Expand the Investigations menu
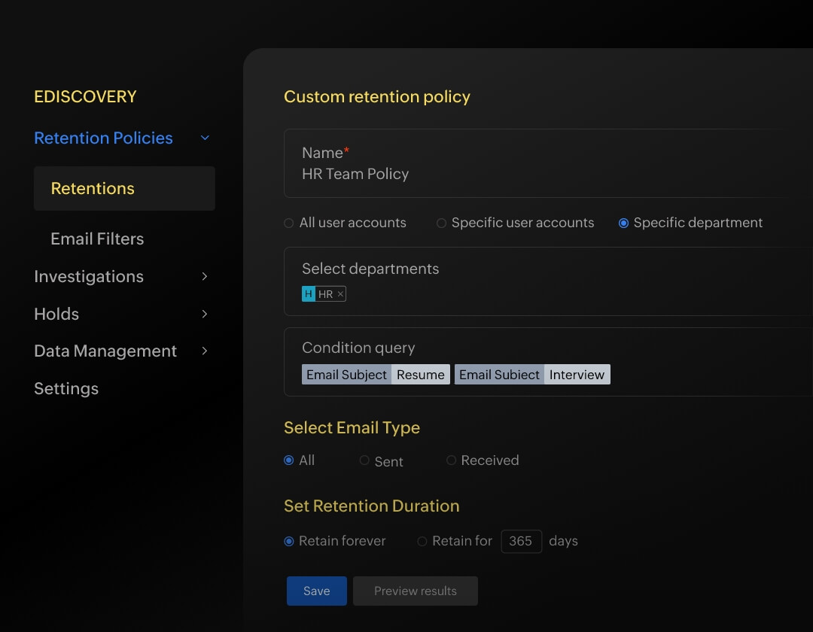Screen dimensions: 813x632 click(205, 277)
